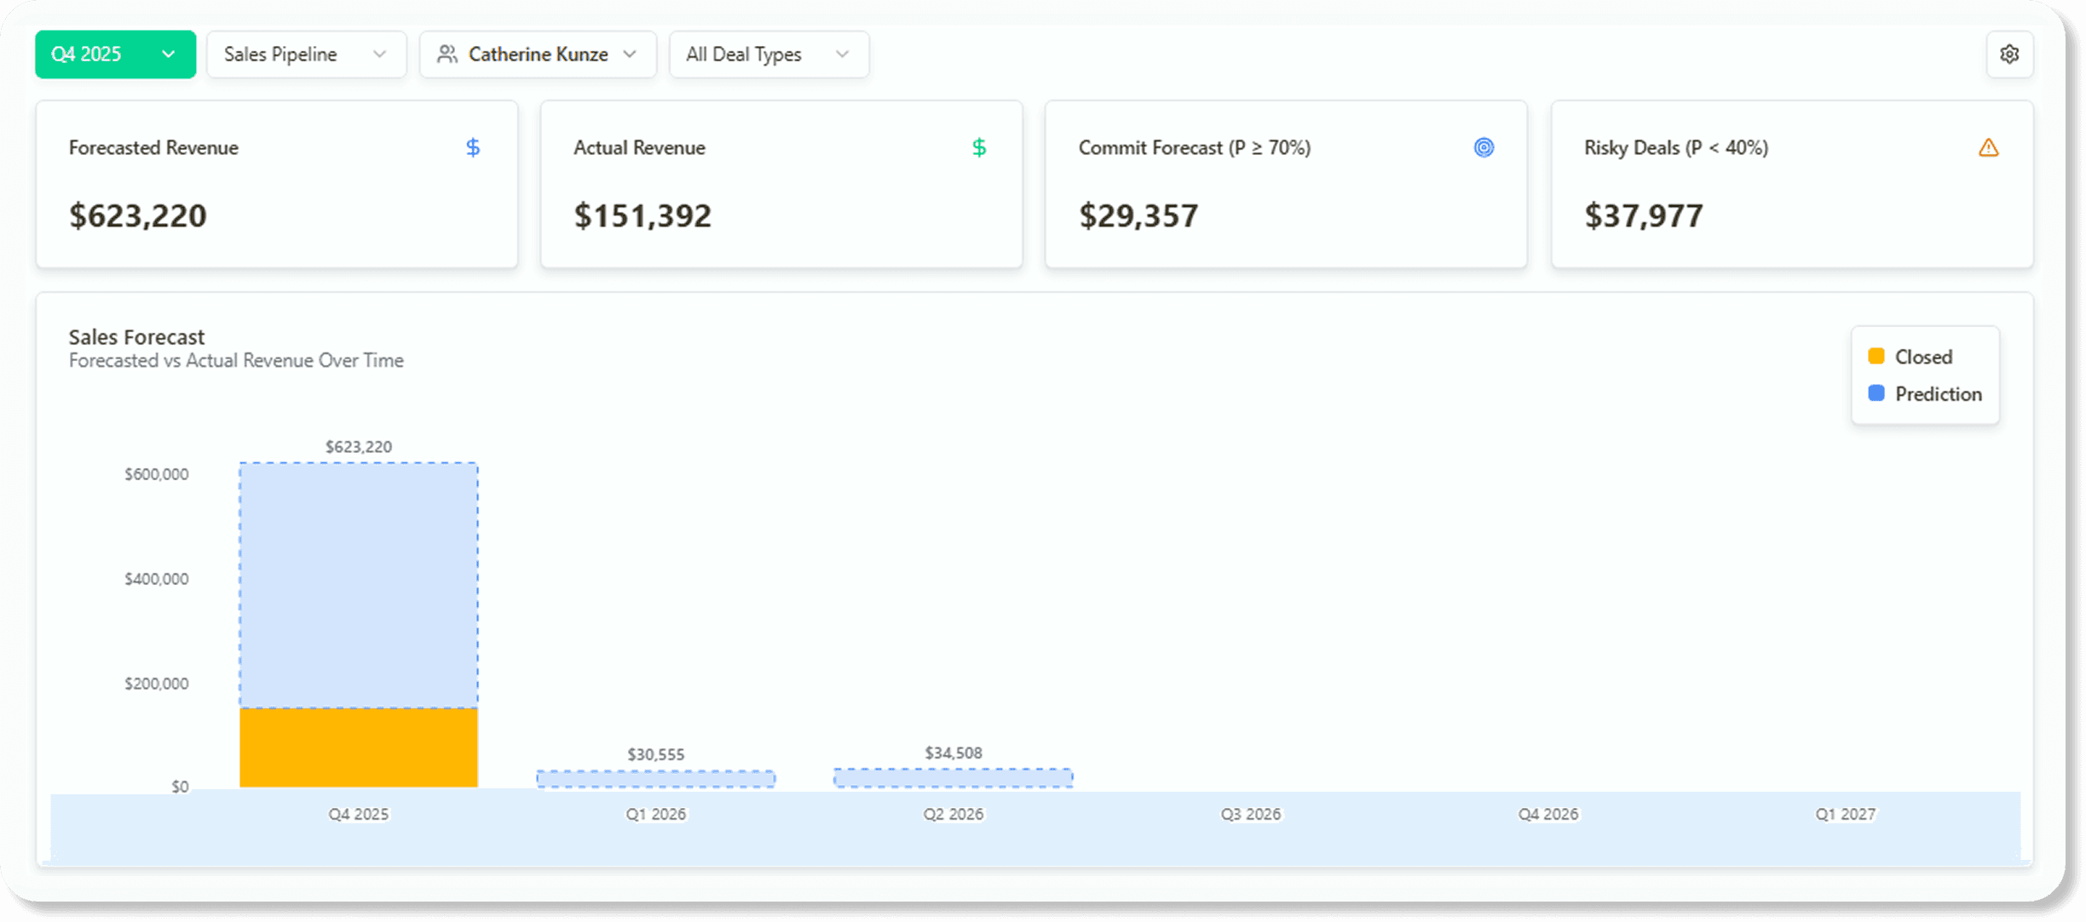Open the settings gear icon

(x=2009, y=54)
